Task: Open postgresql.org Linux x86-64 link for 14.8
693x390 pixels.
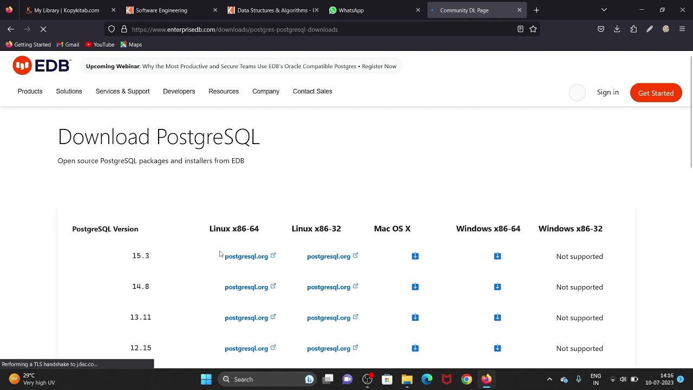Action: [250, 287]
